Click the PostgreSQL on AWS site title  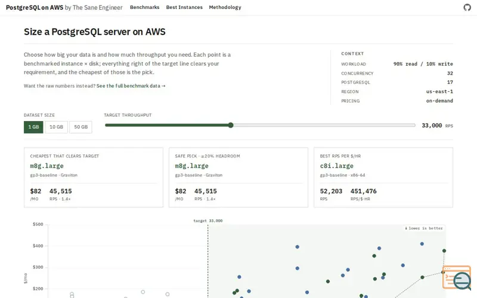tap(35, 7)
